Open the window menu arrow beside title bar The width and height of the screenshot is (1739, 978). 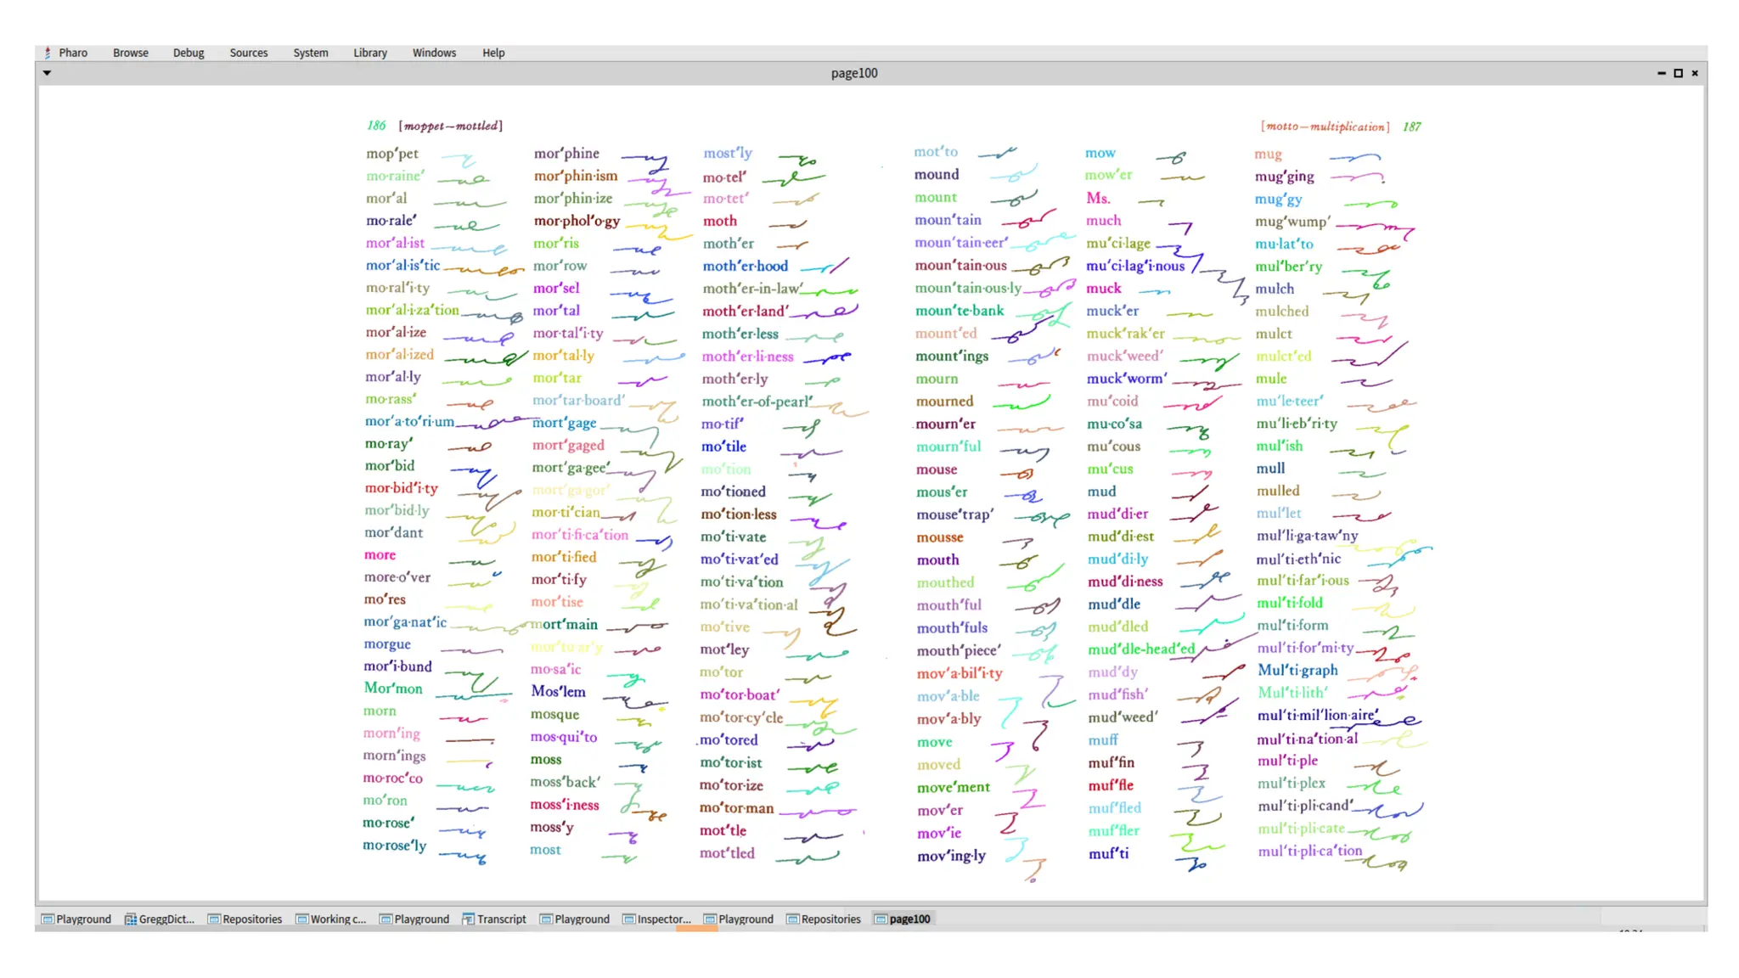(48, 74)
